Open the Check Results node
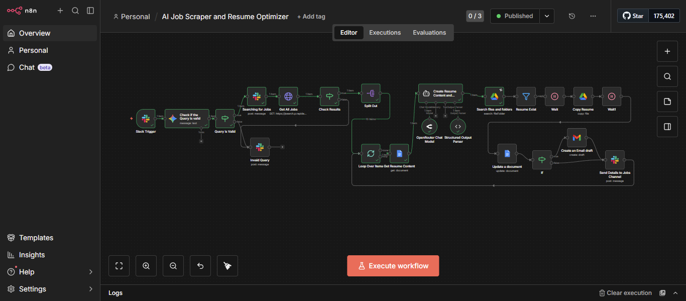 click(x=329, y=96)
